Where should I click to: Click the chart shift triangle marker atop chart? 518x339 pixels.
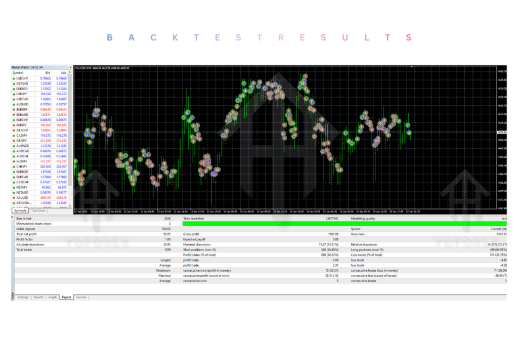[x=411, y=66]
